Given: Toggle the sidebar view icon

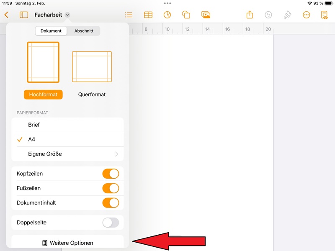Looking at the screenshot, I should click(24, 15).
